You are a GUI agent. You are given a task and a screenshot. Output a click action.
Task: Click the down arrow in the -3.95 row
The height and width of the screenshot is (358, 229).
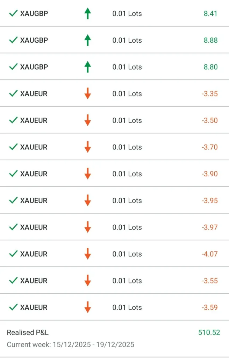point(87,201)
